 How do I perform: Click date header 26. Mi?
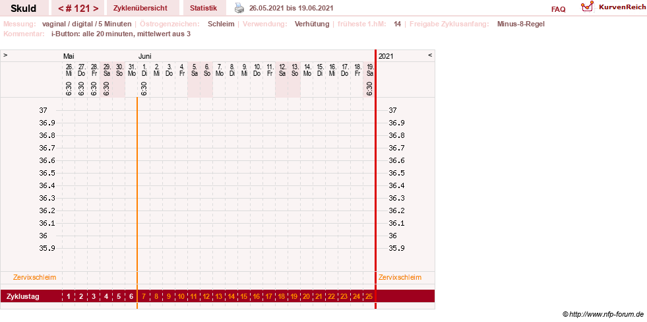pos(69,70)
